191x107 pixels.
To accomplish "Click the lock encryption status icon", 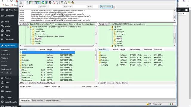I will click(x=147, y=104).
